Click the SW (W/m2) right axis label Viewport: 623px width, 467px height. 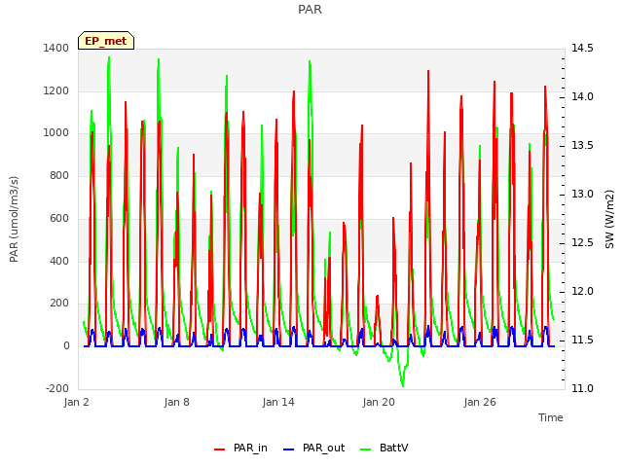pos(609,219)
